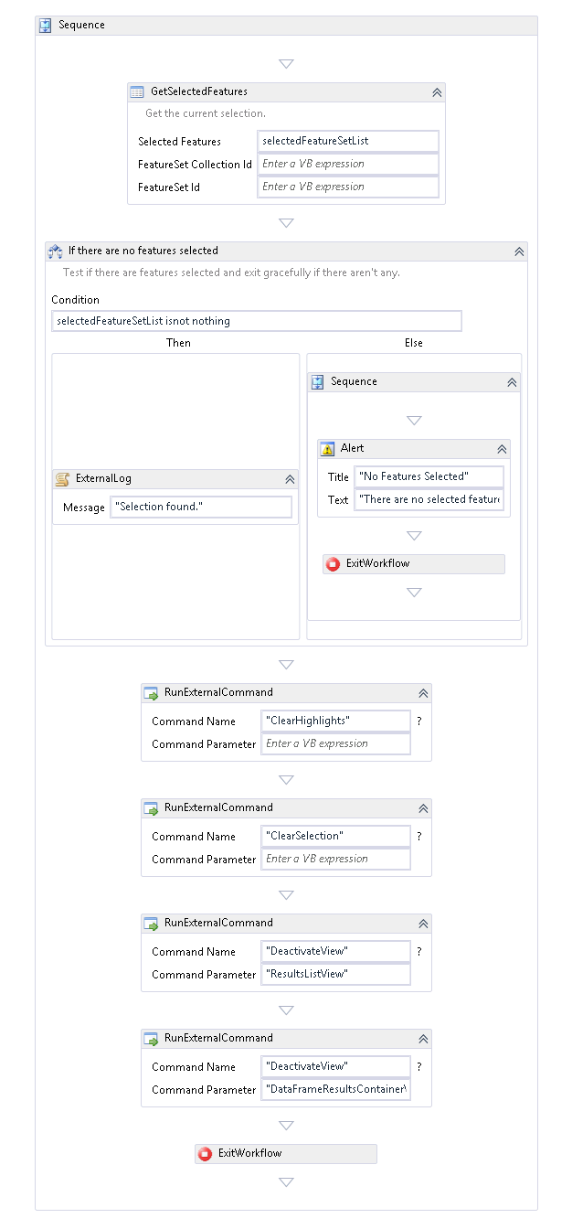Collapse the GetSelectedFeatures activity

(x=437, y=92)
